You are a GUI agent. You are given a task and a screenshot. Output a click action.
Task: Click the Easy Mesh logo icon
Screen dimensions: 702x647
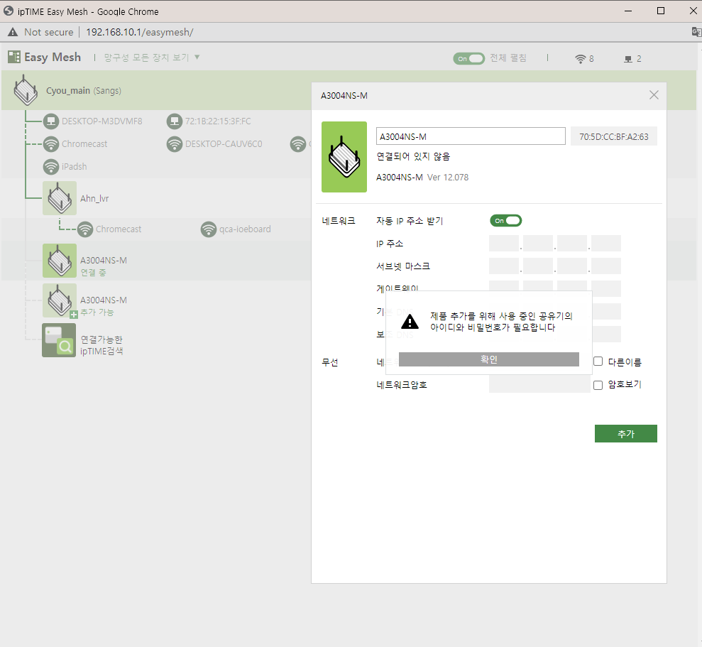click(x=14, y=57)
